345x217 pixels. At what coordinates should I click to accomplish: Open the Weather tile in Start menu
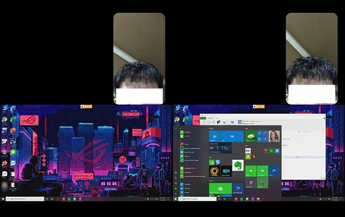220,148
